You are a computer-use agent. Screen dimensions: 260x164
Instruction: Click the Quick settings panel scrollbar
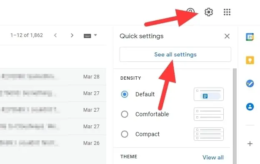click(235, 115)
